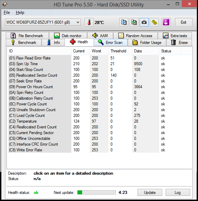Open the drive selection dropdown
198x201 pixels.
click(x=43, y=22)
